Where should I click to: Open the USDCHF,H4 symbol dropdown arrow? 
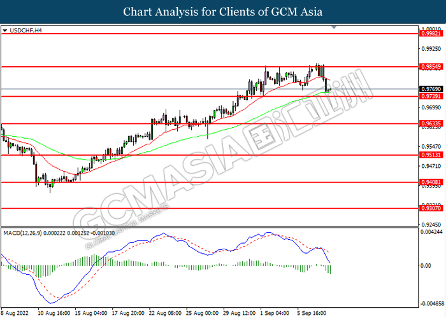click(x=4, y=31)
